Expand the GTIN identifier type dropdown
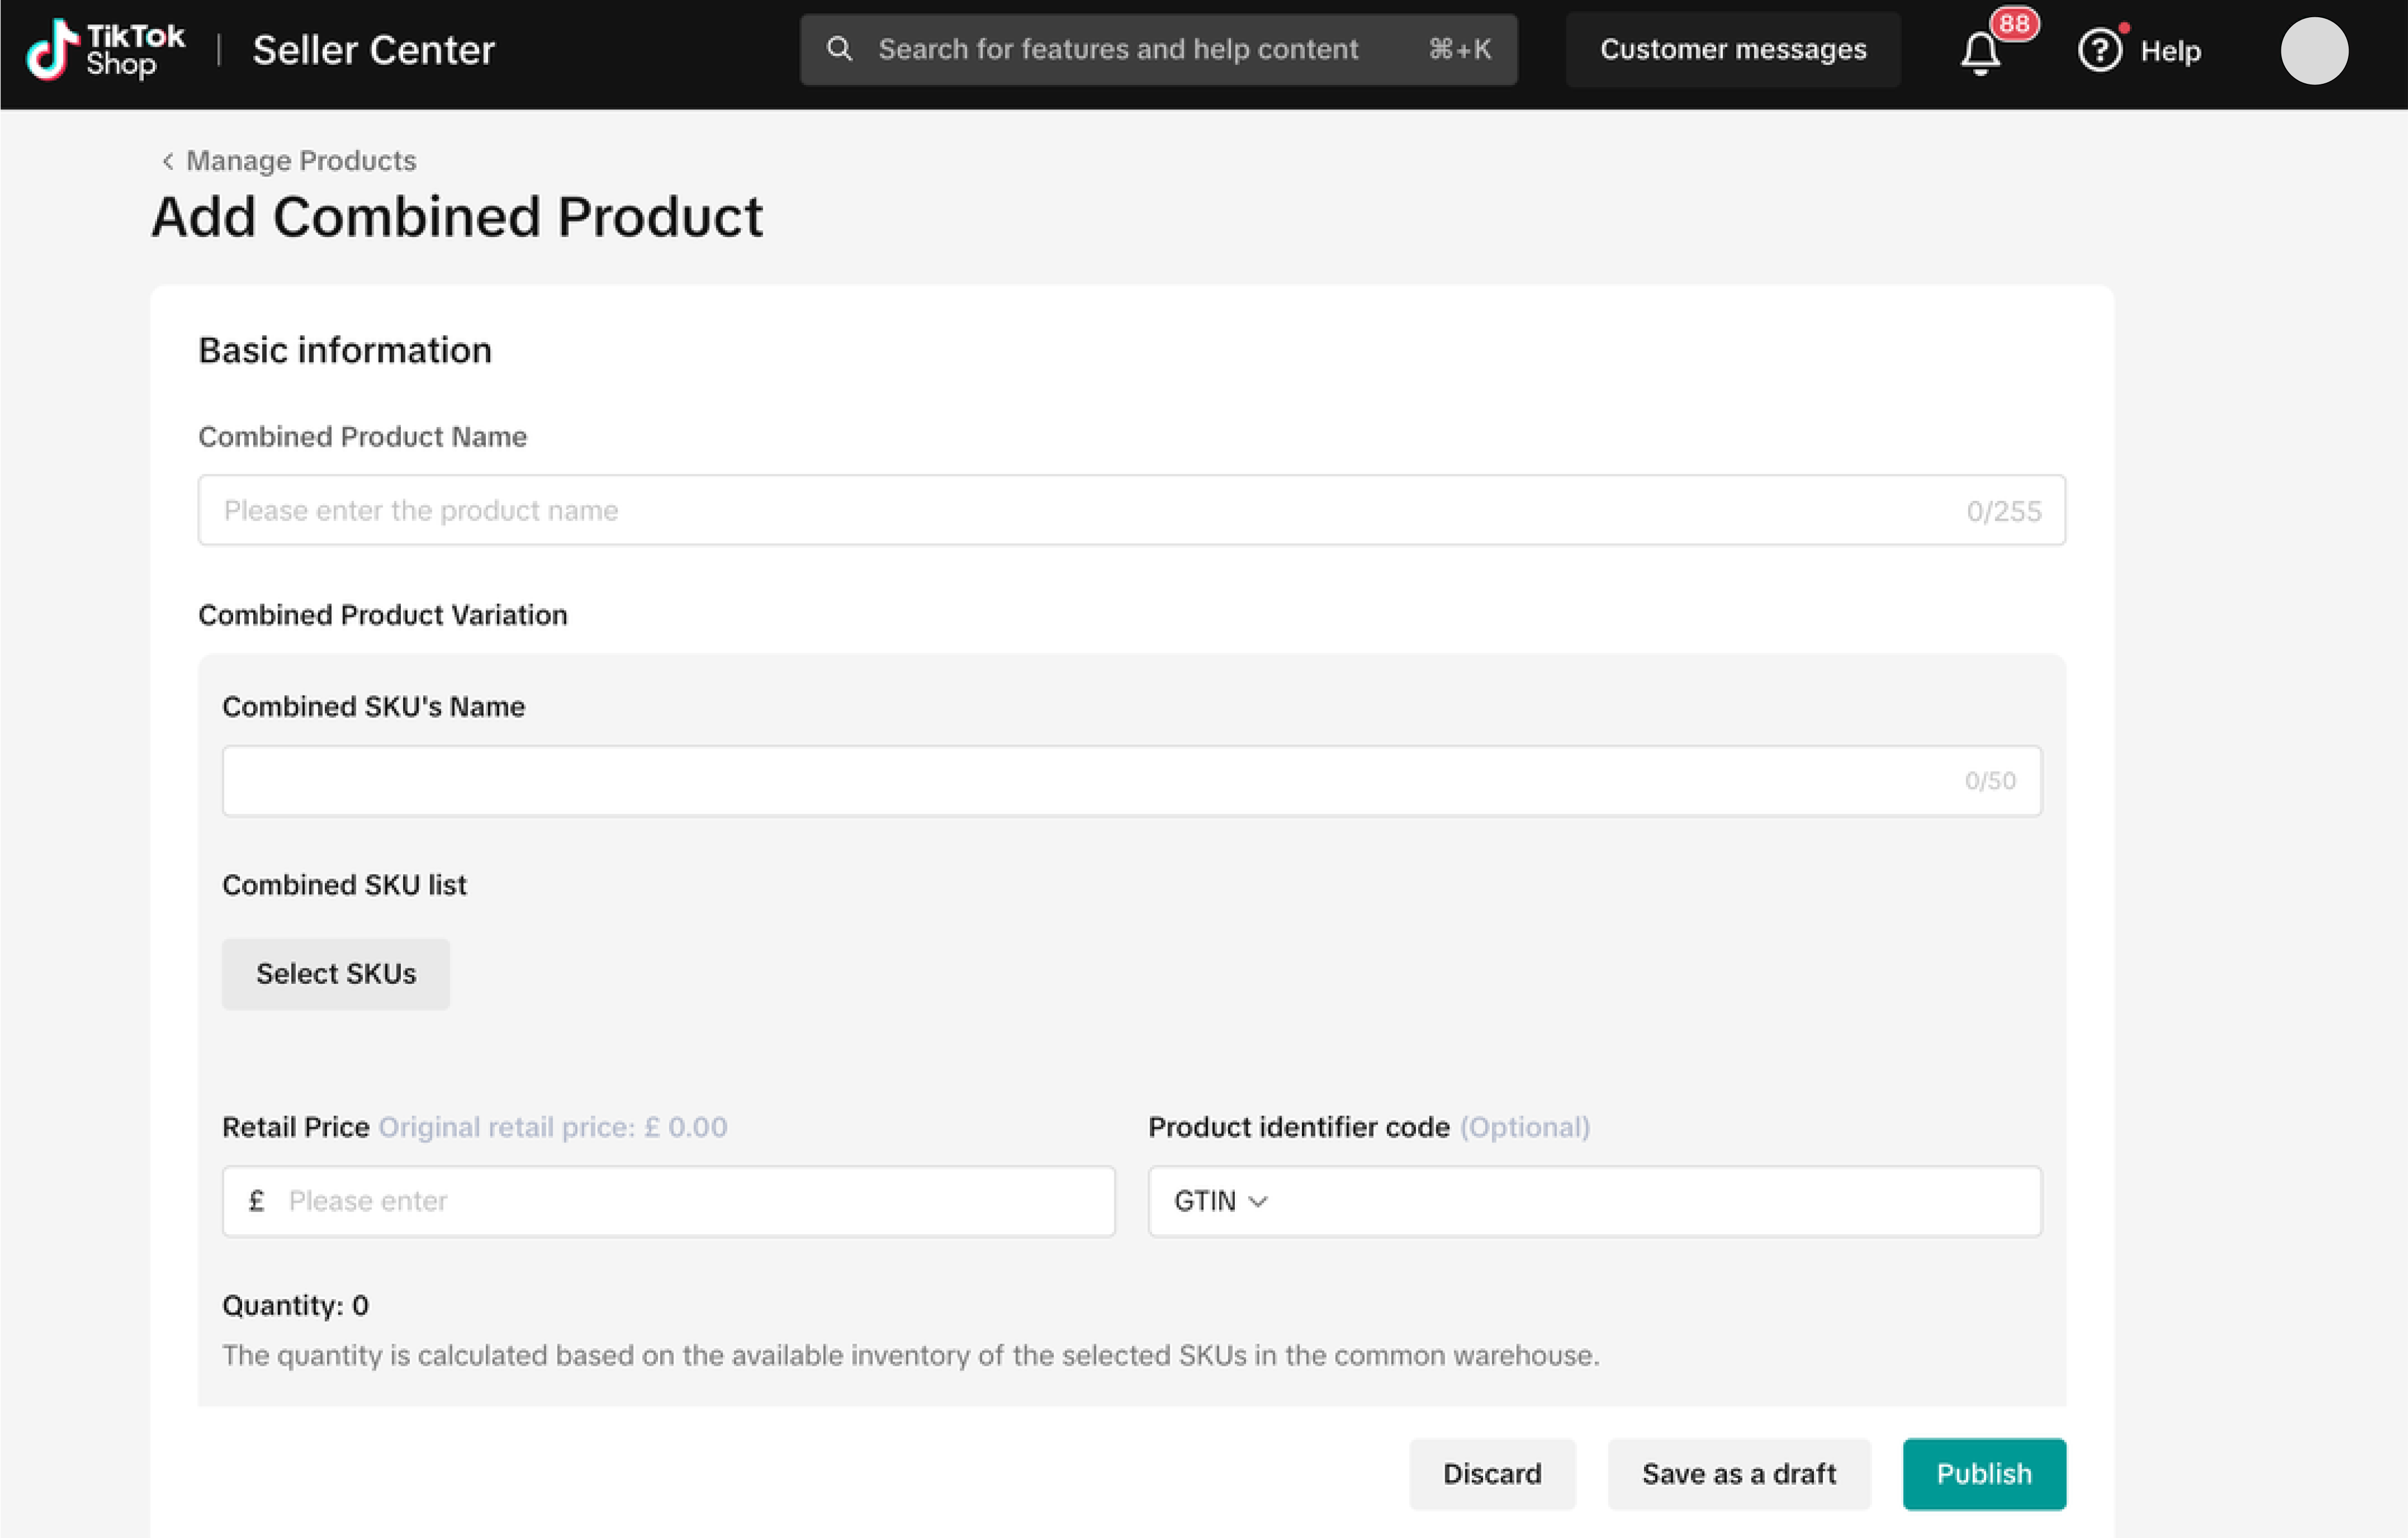Screen dimensions: 2408x1538 (1220, 1201)
